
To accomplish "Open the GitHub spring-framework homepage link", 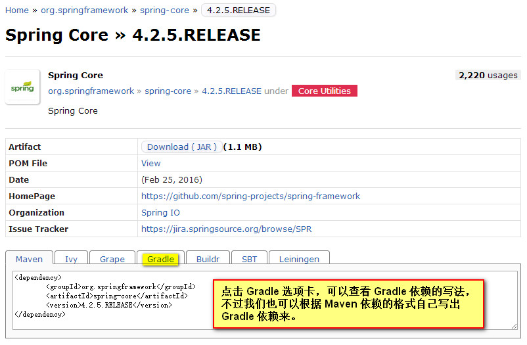I will [250, 196].
